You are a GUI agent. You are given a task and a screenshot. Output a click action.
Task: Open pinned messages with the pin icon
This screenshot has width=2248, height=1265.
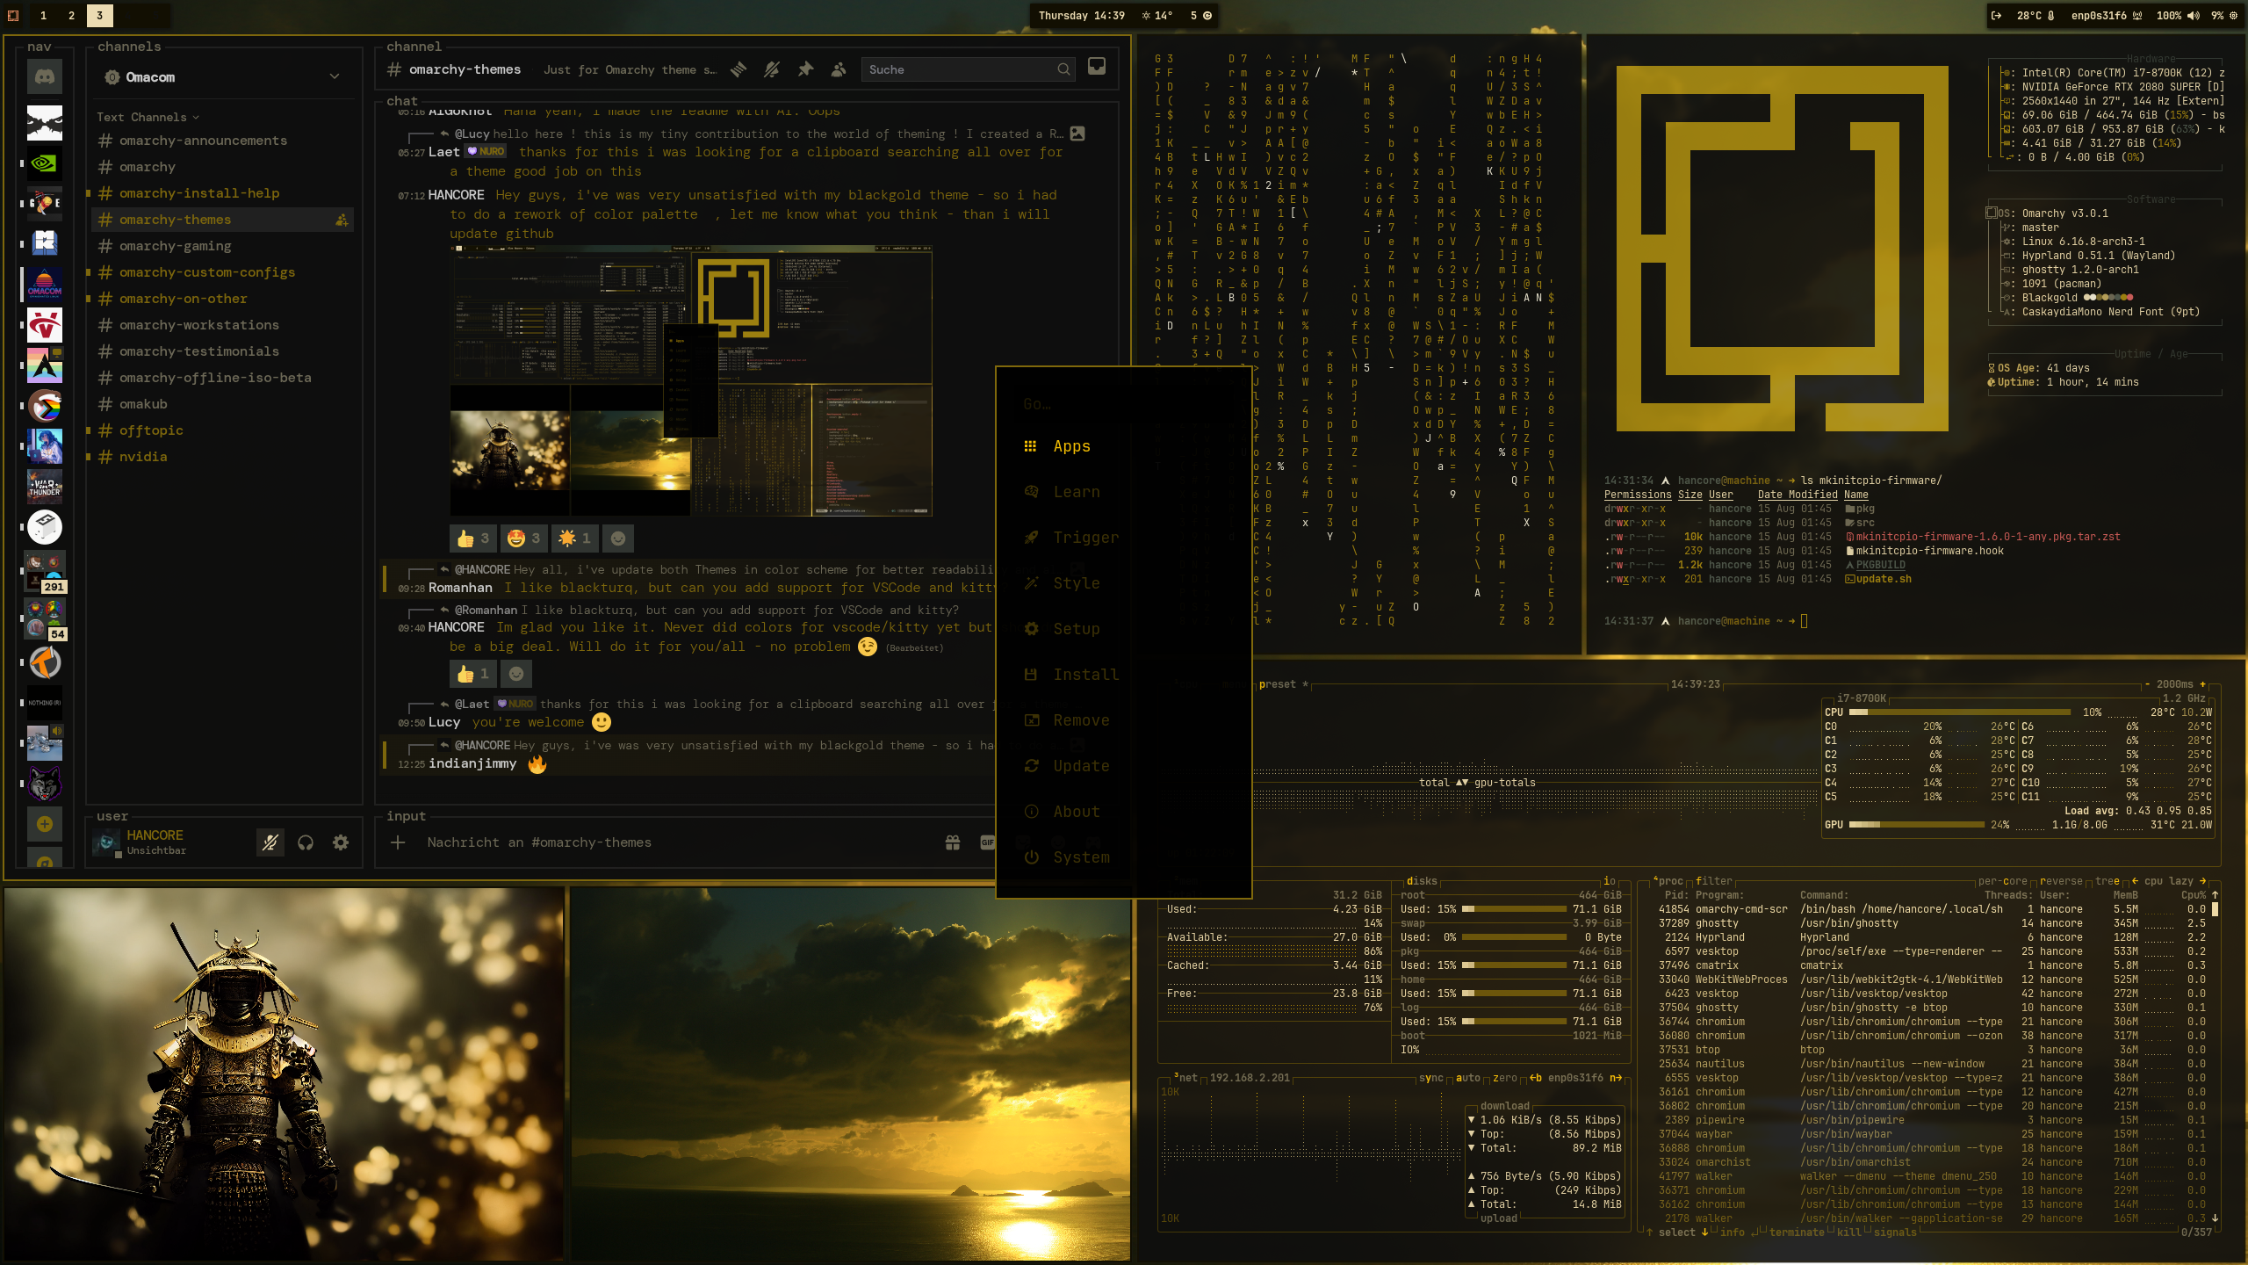pos(805,69)
